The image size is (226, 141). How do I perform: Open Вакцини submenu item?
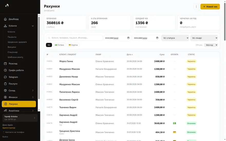(x=12, y=47)
